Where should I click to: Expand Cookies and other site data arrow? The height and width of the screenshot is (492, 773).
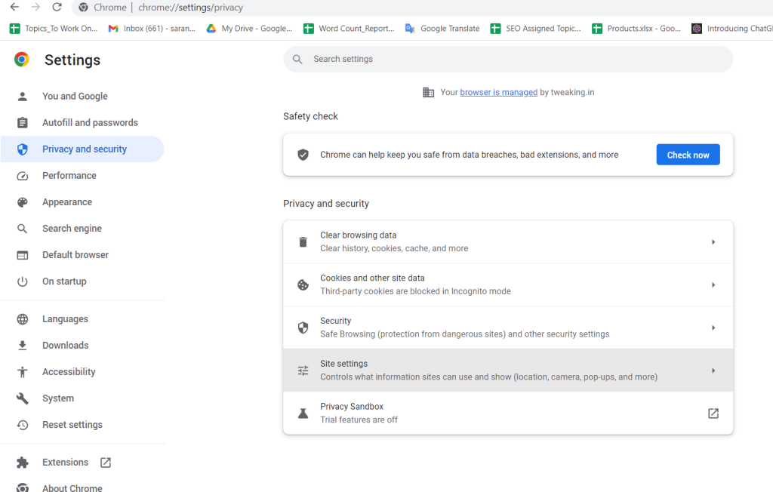tap(713, 285)
